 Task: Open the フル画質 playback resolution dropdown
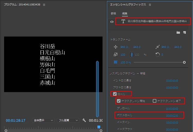click(68, 120)
